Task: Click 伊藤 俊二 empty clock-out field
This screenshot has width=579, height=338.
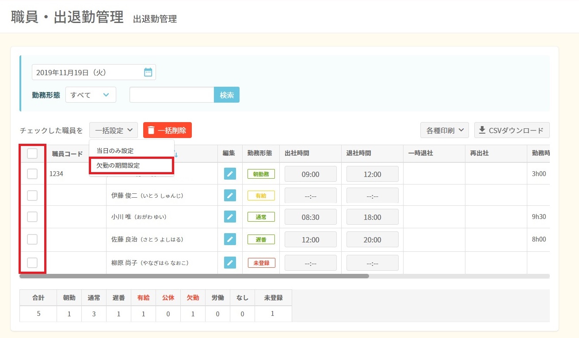Action: 373,196
